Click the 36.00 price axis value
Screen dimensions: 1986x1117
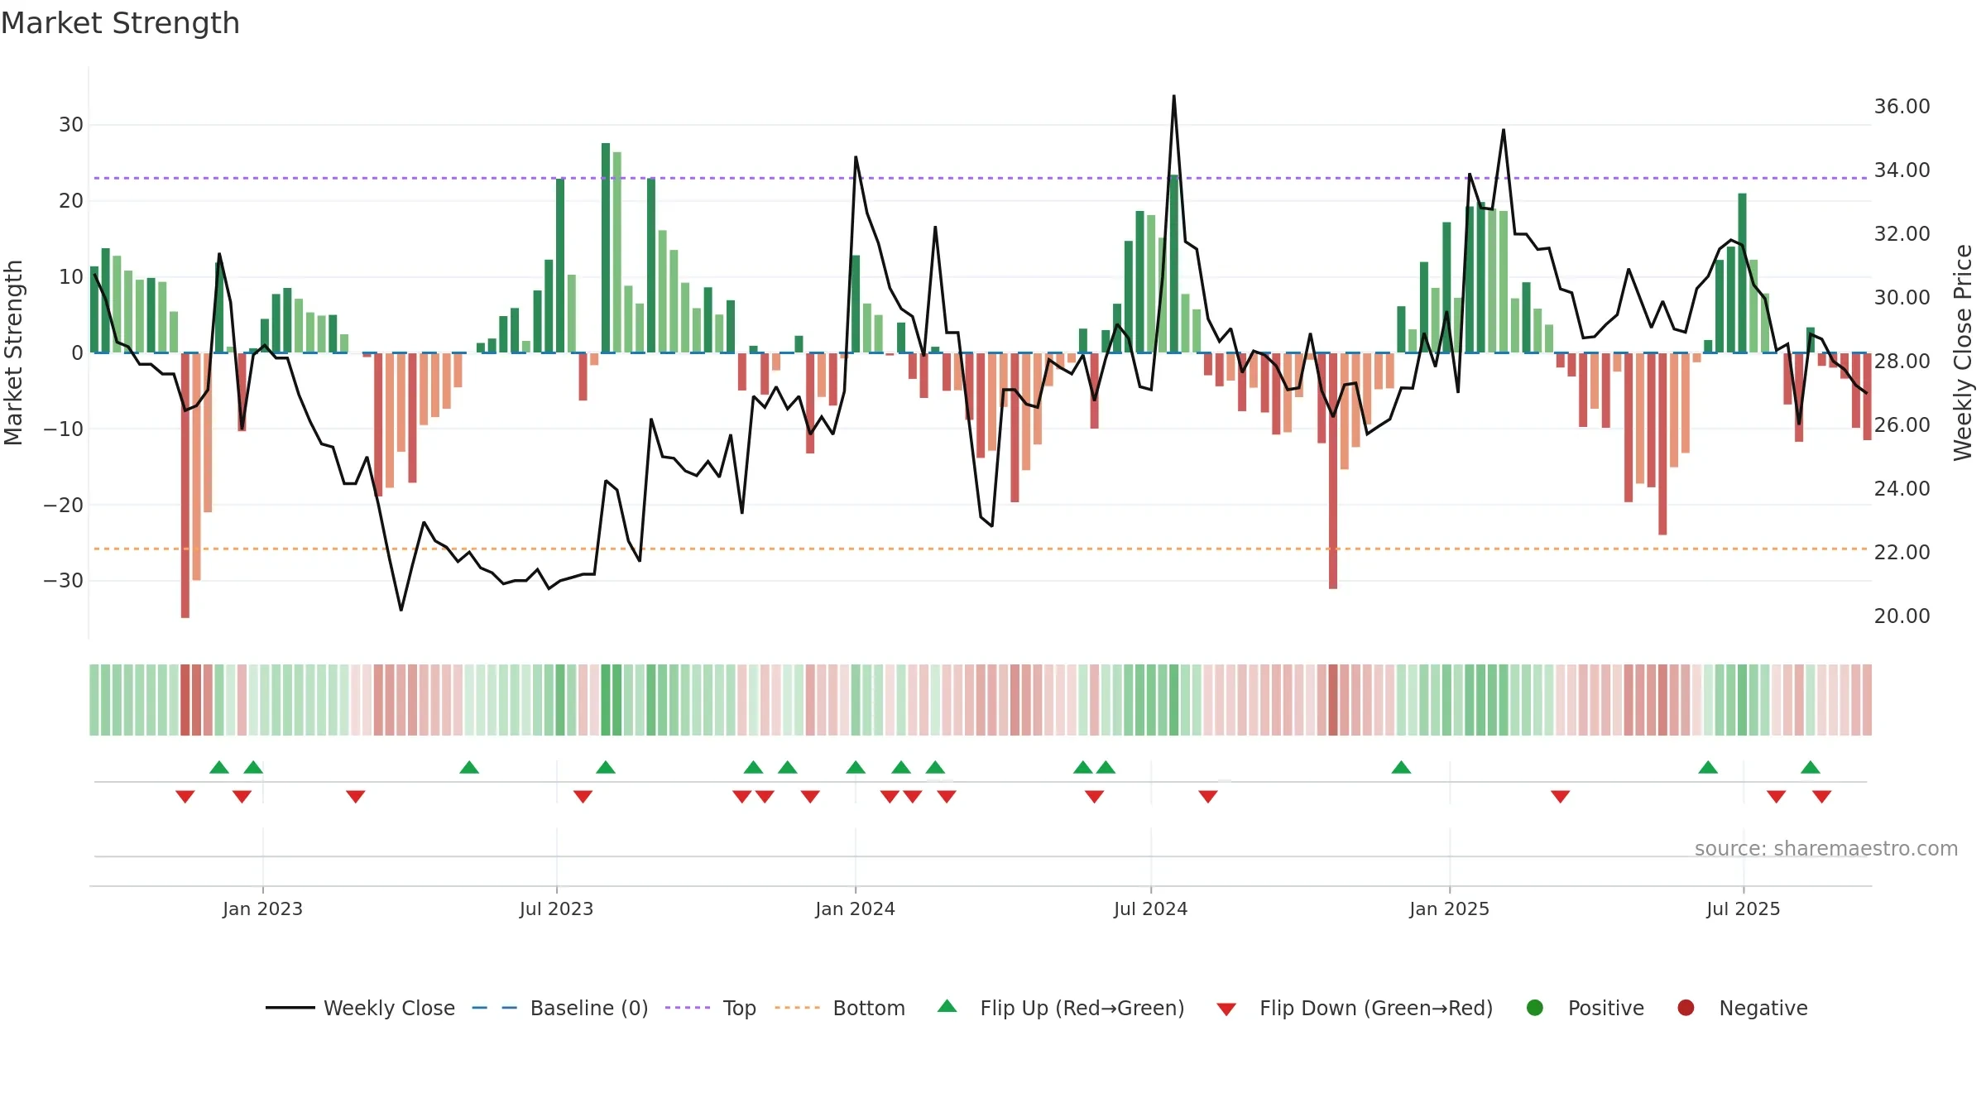click(1902, 106)
